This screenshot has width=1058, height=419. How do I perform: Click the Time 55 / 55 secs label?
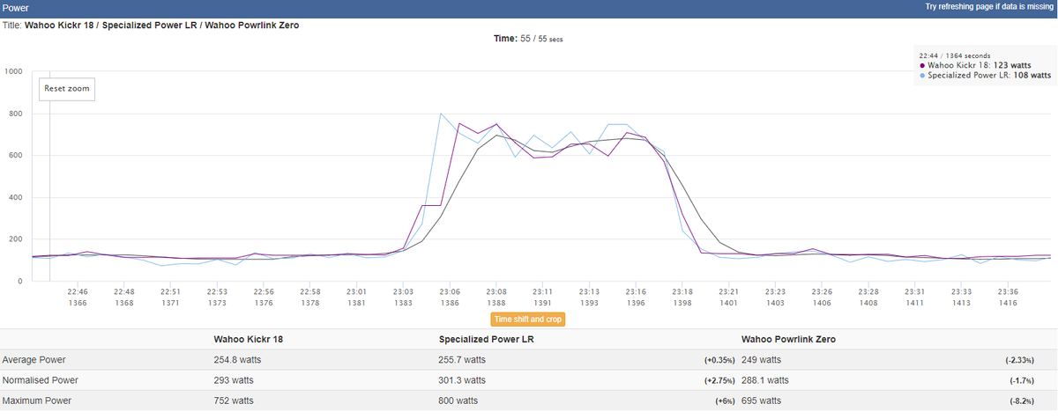point(528,40)
